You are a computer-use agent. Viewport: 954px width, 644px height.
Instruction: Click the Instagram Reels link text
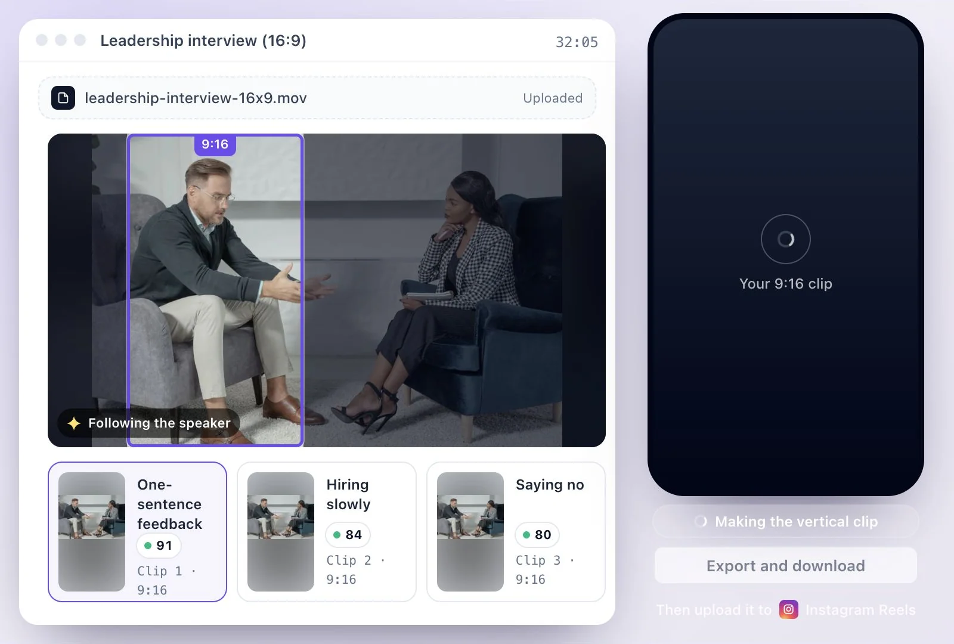860,610
